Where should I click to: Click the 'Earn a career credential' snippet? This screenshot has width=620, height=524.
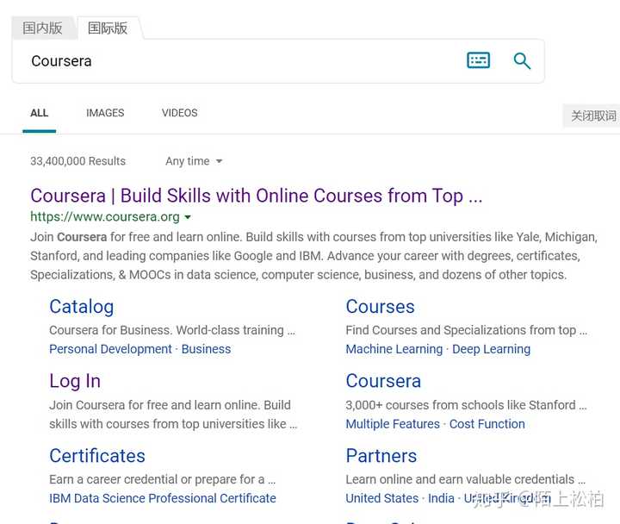(162, 479)
